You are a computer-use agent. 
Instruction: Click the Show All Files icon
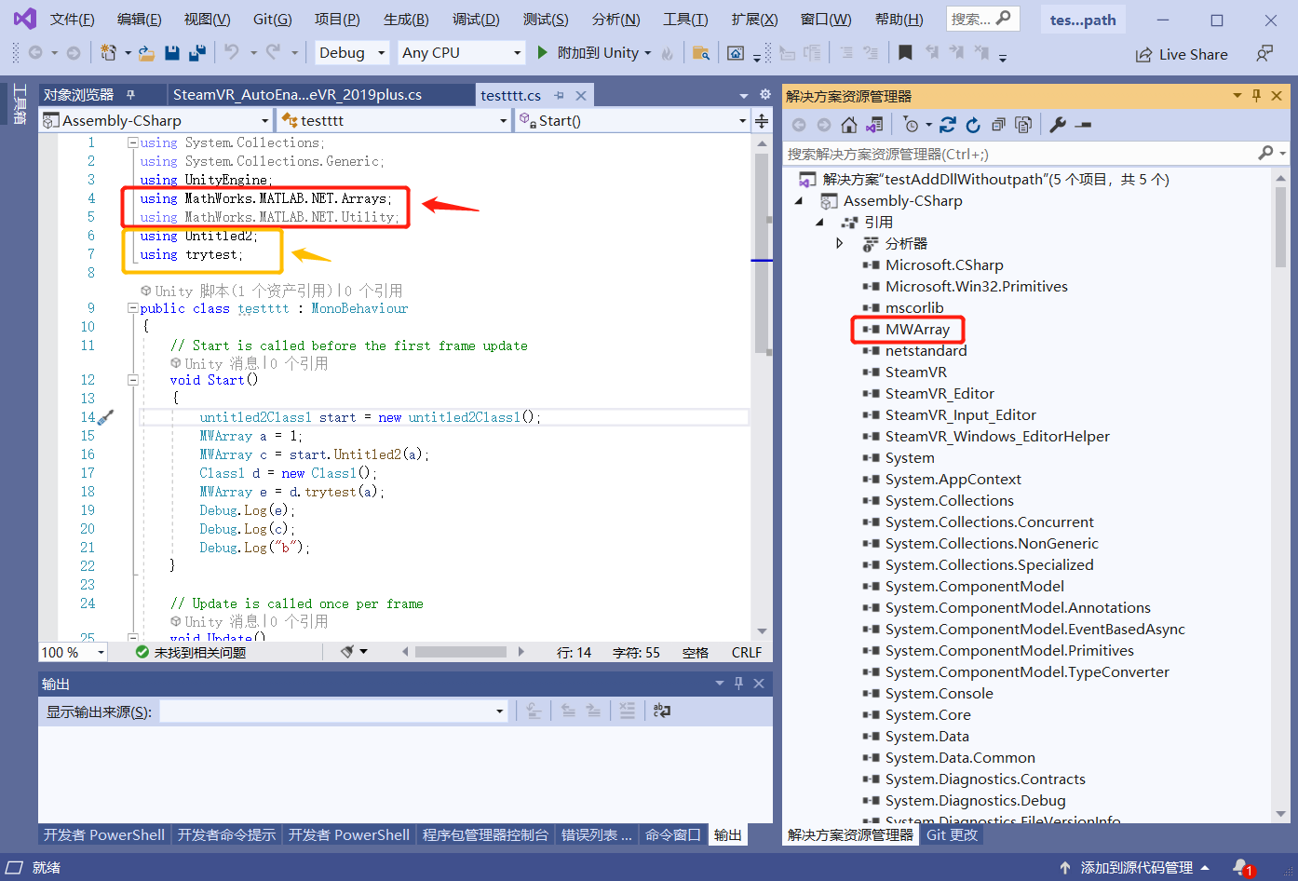1023,125
